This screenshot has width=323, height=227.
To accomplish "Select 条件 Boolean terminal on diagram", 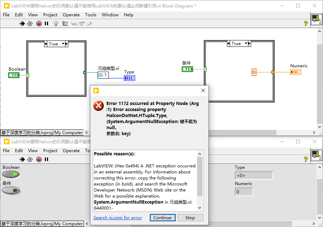I will click(187, 69).
